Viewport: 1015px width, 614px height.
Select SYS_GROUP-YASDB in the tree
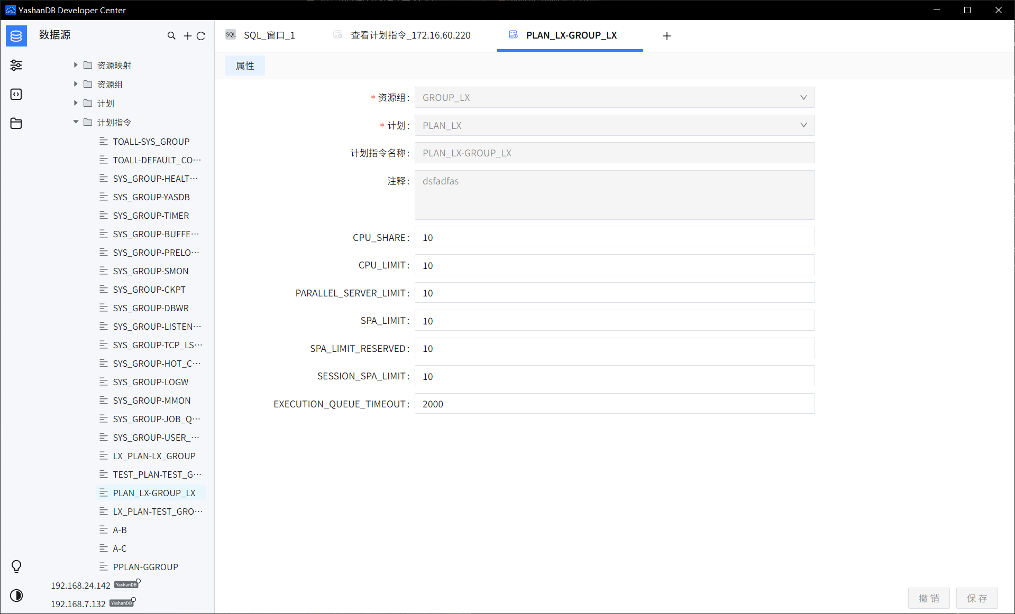pos(151,197)
